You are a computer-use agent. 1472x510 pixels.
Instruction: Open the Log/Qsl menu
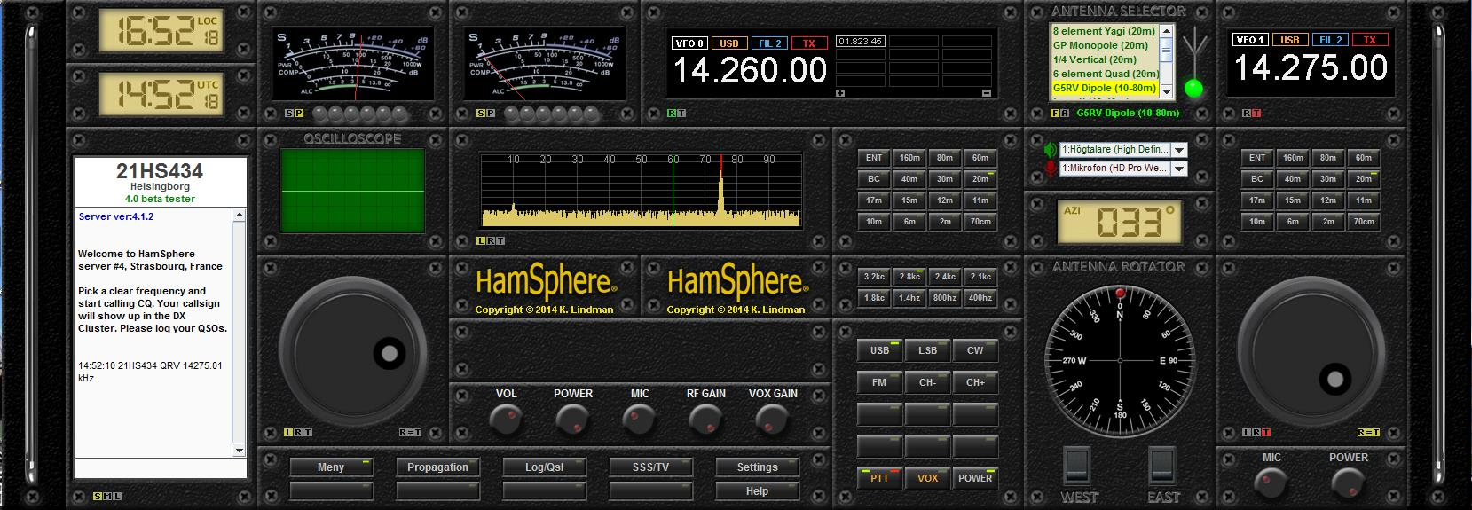pyautogui.click(x=544, y=467)
